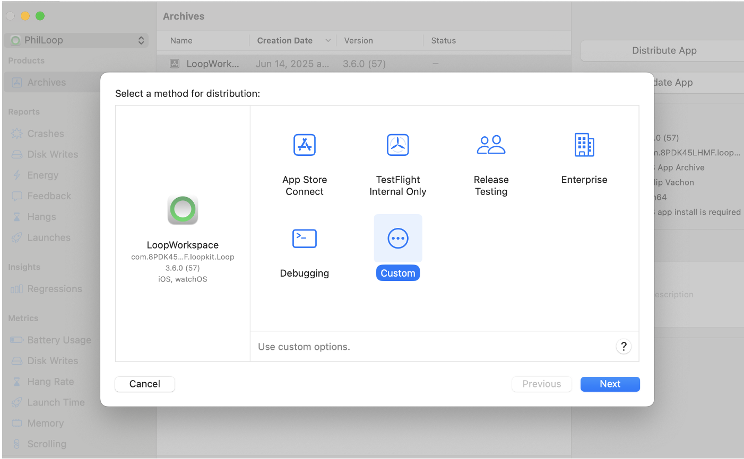Viewport: 744px width, 459px height.
Task: Open help with the question mark button
Action: pyautogui.click(x=624, y=347)
